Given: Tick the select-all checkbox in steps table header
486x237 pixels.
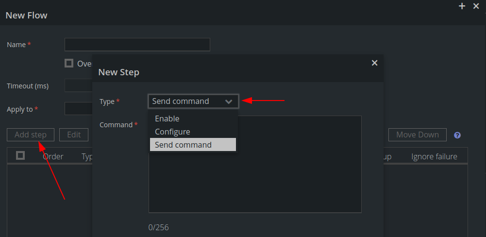Looking at the screenshot, I should (20, 155).
